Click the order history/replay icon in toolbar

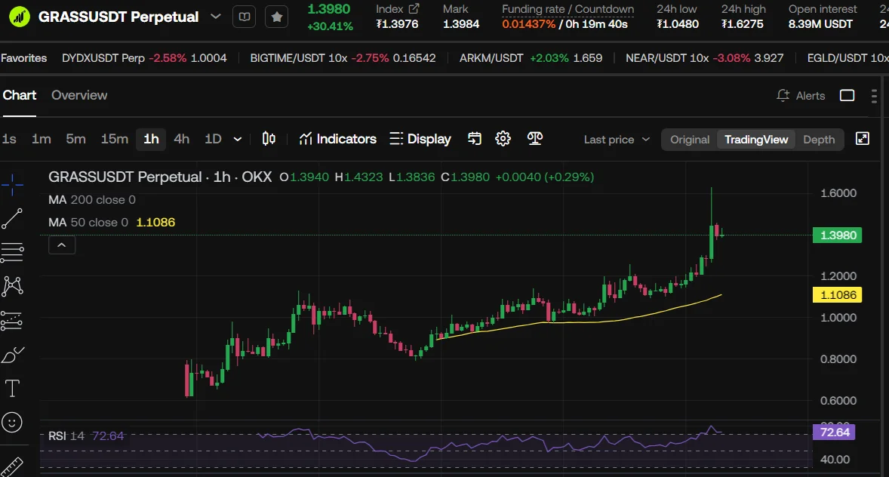[475, 139]
